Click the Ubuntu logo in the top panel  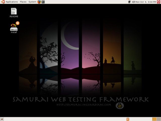(x=3, y=2)
